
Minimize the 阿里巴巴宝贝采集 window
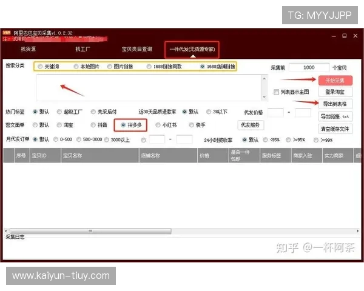[x=334, y=36]
